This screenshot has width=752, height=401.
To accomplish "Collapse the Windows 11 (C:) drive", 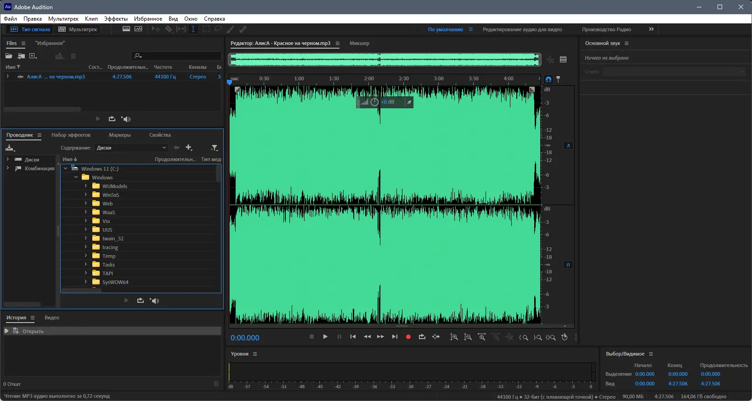I will (x=66, y=169).
